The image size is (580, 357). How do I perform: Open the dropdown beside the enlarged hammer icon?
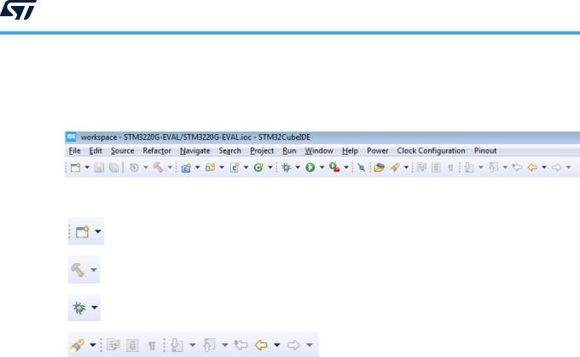[x=94, y=270]
